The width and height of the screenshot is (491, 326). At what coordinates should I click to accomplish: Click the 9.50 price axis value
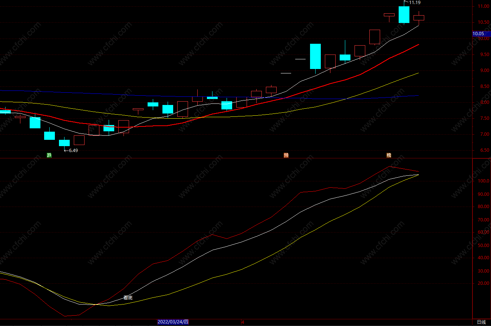[x=485, y=55]
